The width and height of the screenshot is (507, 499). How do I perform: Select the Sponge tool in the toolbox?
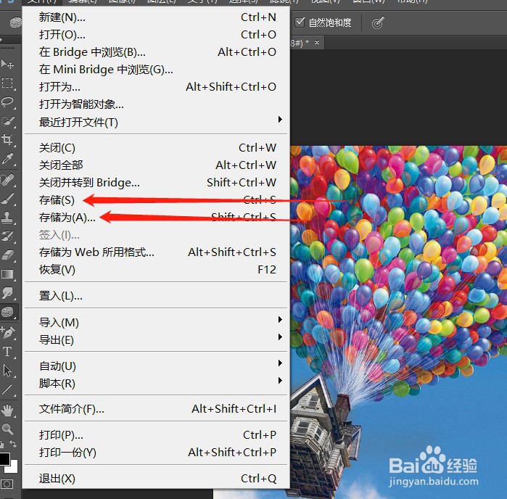pos(7,312)
